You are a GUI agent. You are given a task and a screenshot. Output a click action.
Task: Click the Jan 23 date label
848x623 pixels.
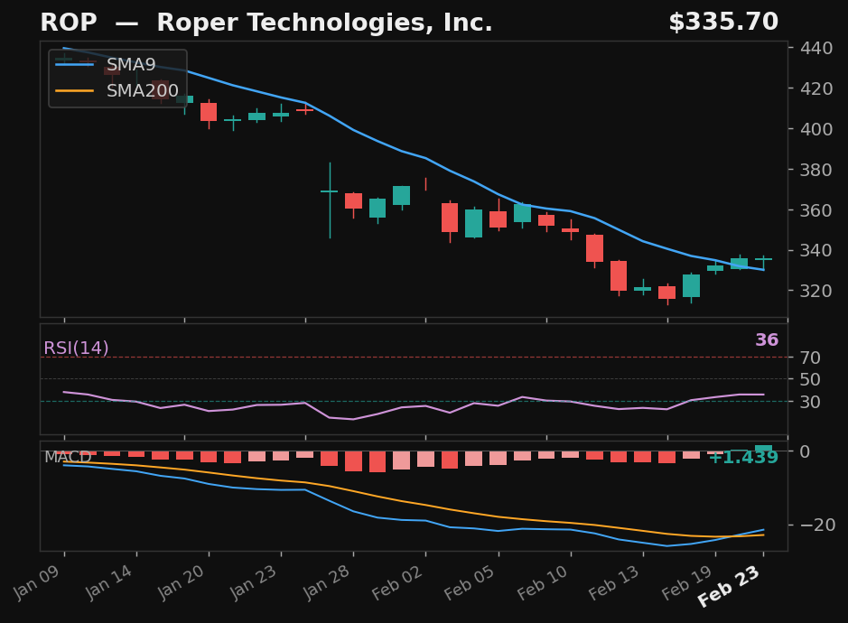point(254,583)
